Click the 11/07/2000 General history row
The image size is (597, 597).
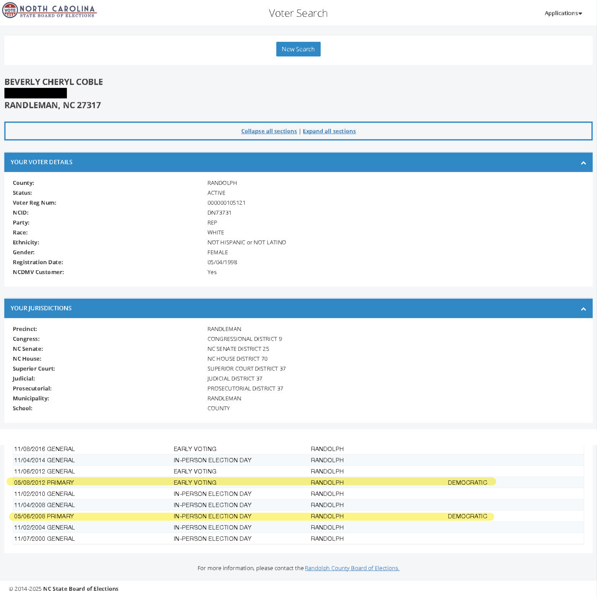(x=44, y=539)
